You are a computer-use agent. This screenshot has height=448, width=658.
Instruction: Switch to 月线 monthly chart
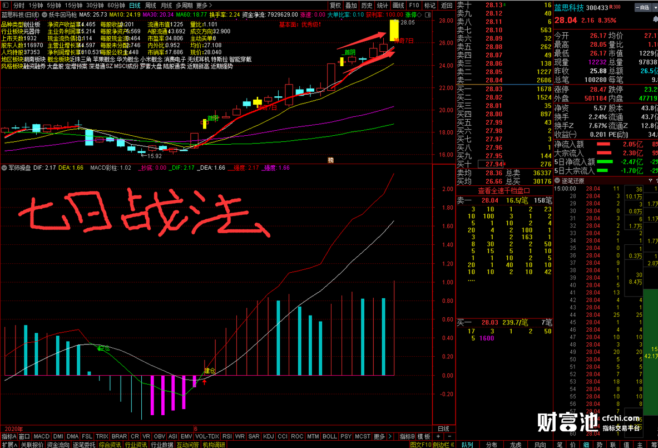pos(166,6)
